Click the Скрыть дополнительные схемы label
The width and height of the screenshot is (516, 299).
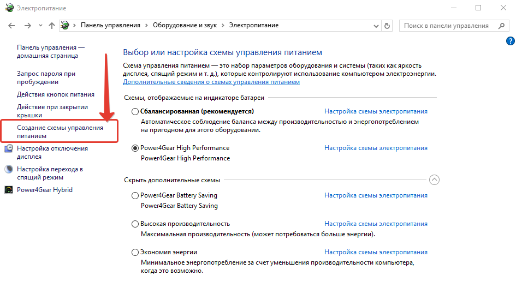[172, 180]
